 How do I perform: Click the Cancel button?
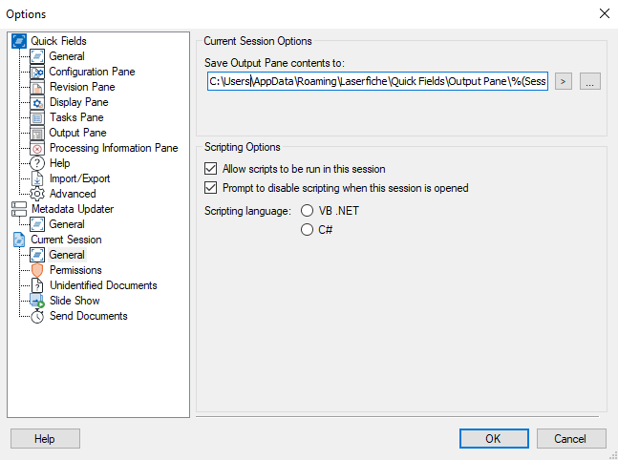coord(571,439)
